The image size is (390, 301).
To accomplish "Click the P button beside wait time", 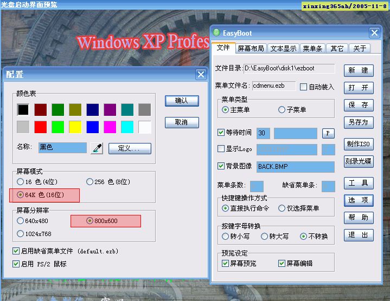I will [328, 133].
